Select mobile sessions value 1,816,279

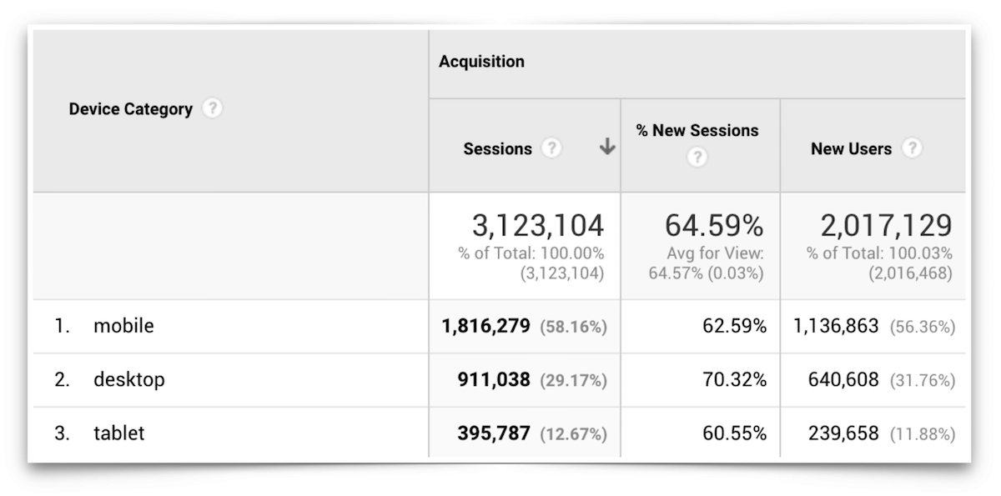485,327
